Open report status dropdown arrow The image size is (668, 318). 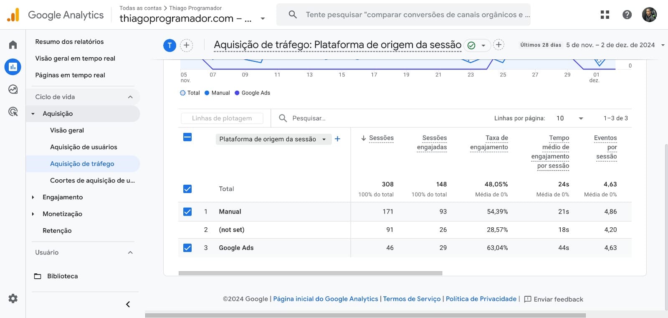483,45
